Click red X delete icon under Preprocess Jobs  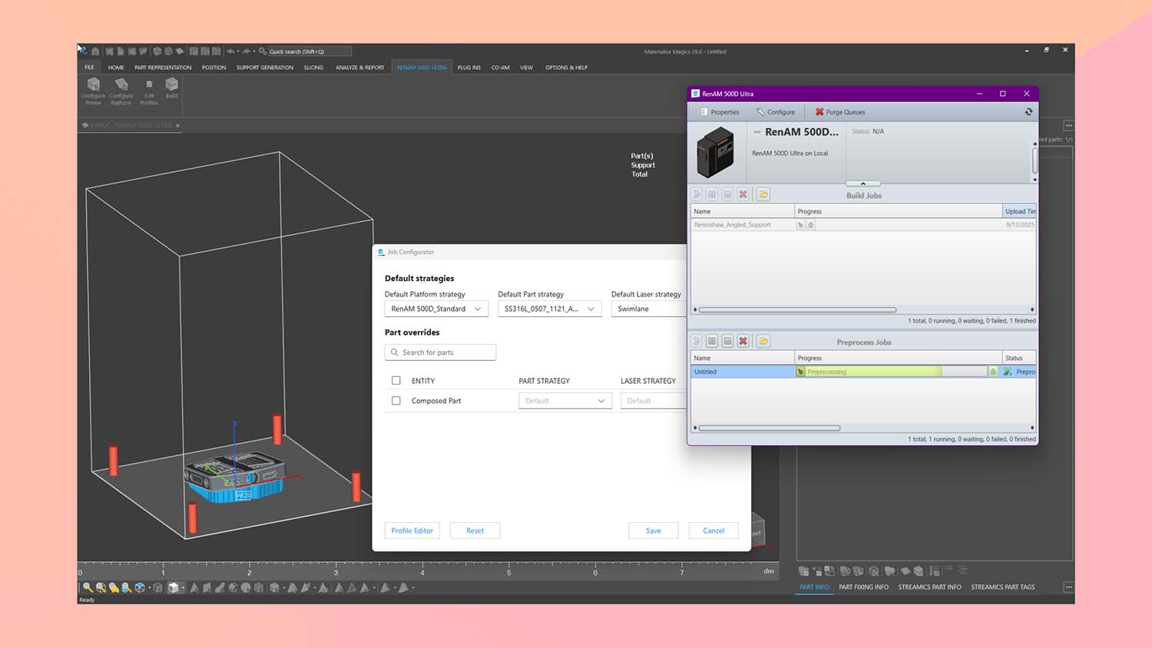(743, 341)
